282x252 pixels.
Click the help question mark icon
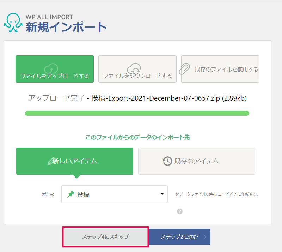180,211
